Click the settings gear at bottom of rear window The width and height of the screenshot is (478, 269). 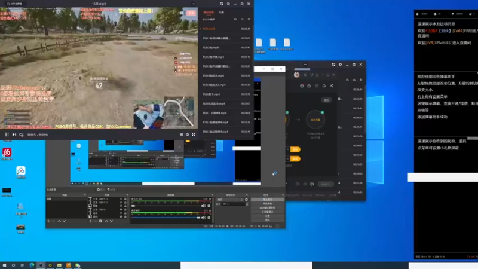312,184
